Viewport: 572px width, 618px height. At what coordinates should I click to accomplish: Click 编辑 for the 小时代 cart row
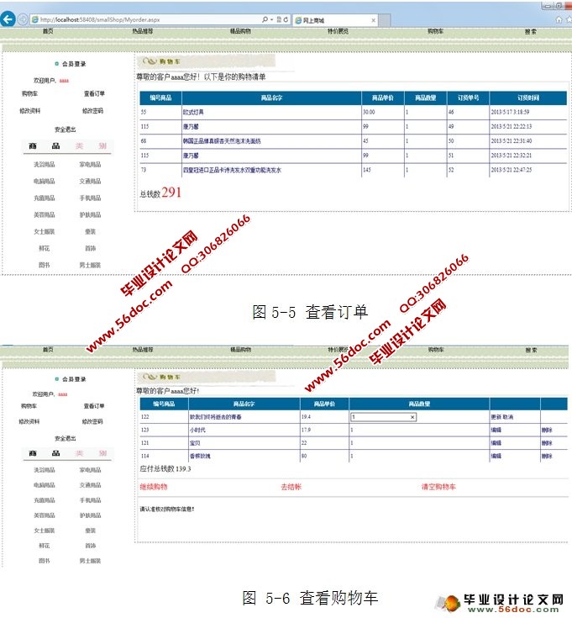(x=496, y=430)
